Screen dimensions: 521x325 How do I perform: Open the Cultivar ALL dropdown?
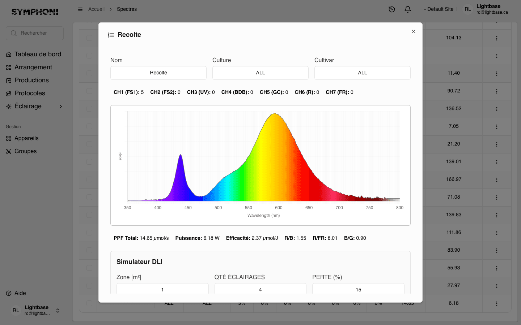tap(362, 73)
